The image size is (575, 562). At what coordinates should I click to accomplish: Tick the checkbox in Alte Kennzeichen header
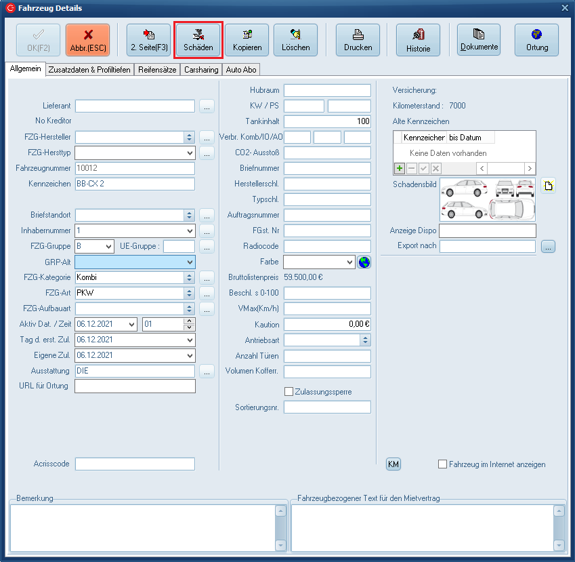[398, 138]
